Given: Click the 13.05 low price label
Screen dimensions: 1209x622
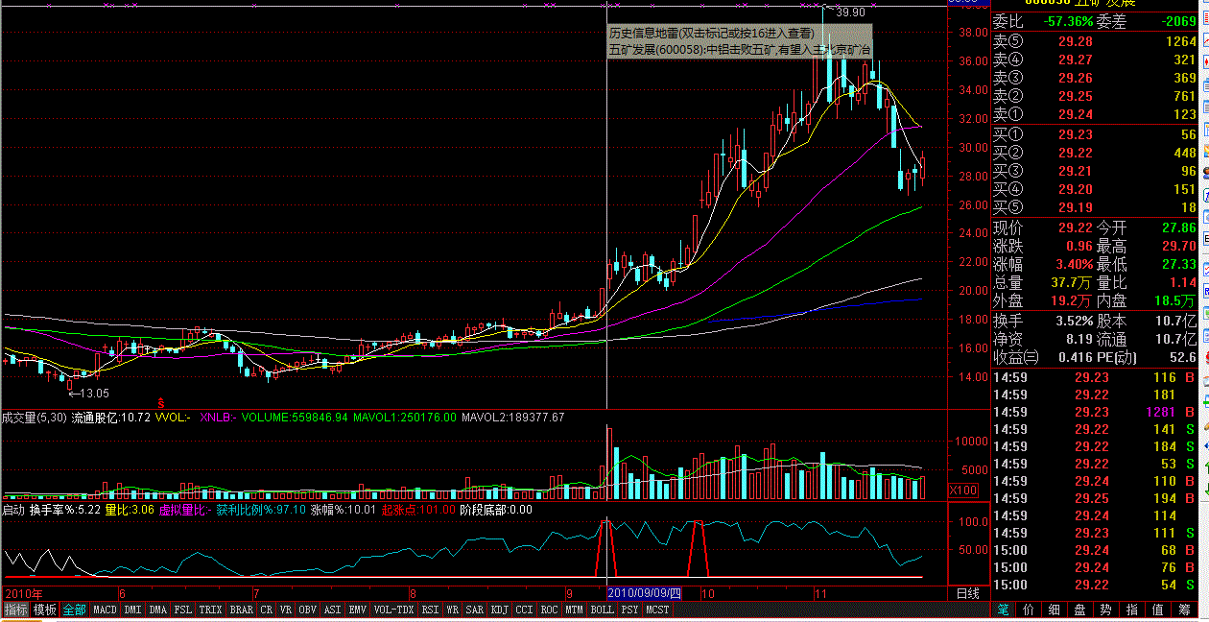Looking at the screenshot, I should click(x=93, y=393).
